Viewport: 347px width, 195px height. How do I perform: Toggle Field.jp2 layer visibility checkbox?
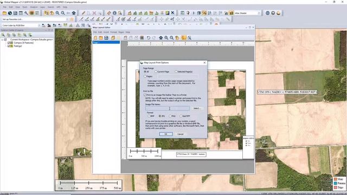pyautogui.click(x=9, y=46)
